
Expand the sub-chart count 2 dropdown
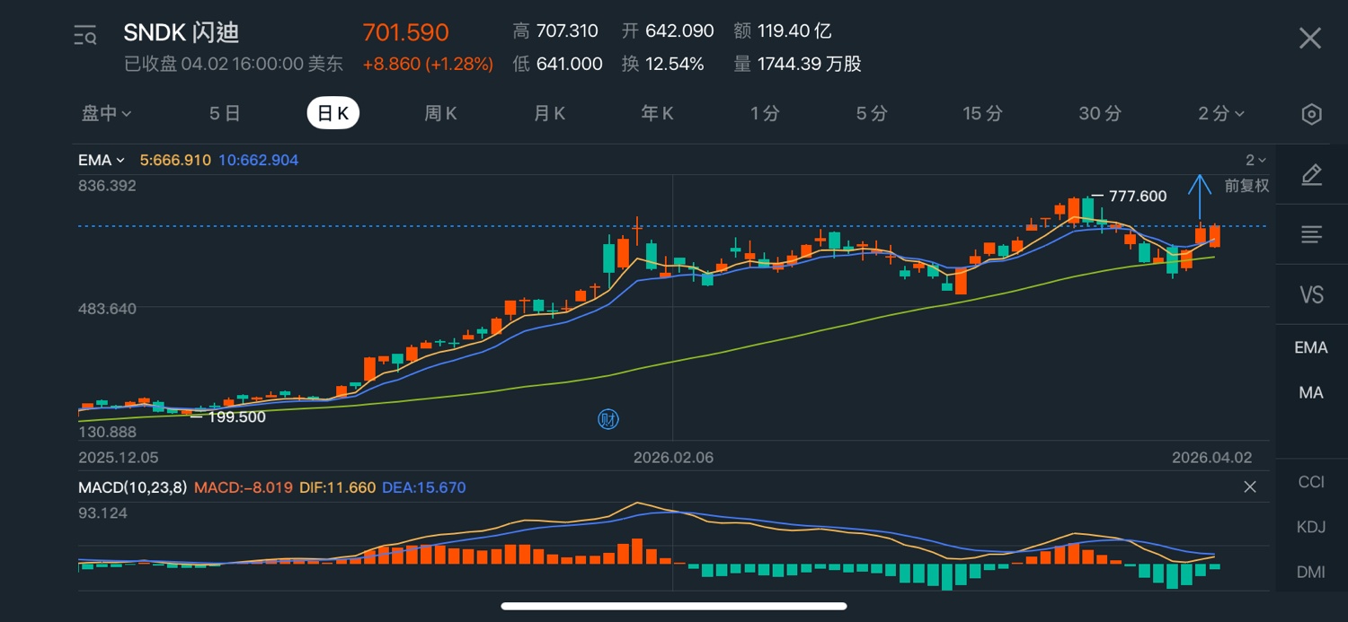1255,160
